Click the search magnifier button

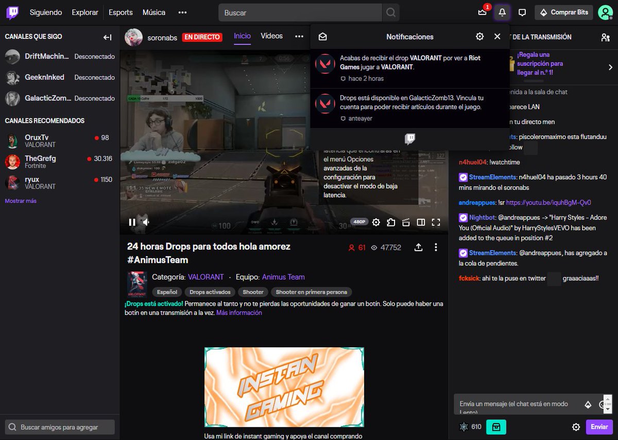tap(391, 12)
